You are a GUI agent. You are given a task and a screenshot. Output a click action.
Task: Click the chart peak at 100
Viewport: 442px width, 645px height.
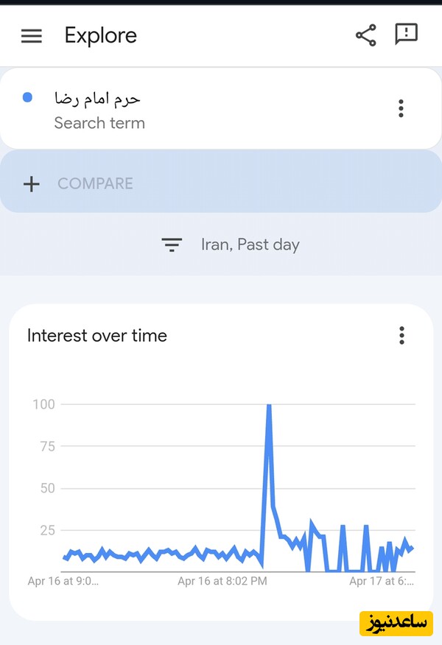click(x=269, y=405)
